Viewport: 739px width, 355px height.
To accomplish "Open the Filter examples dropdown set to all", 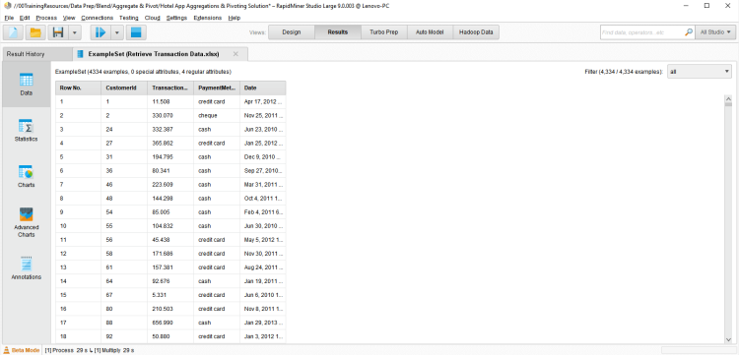I will click(700, 72).
